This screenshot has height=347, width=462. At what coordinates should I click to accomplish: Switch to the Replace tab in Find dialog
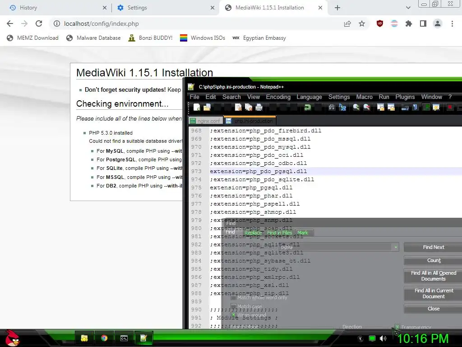253,233
